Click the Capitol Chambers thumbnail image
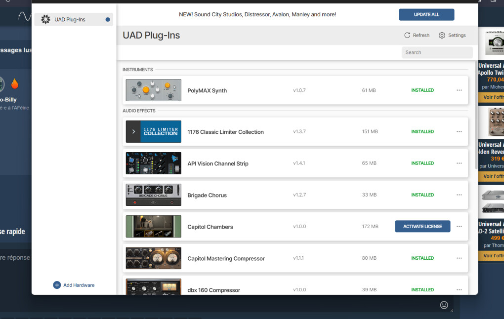 click(153, 227)
